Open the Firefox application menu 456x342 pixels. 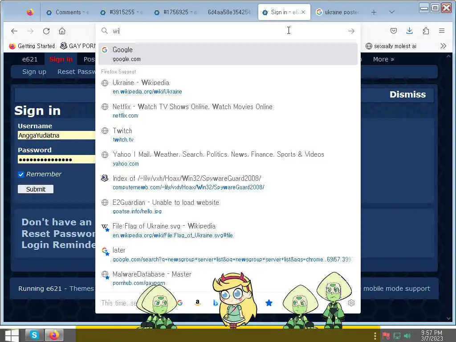tap(441, 31)
